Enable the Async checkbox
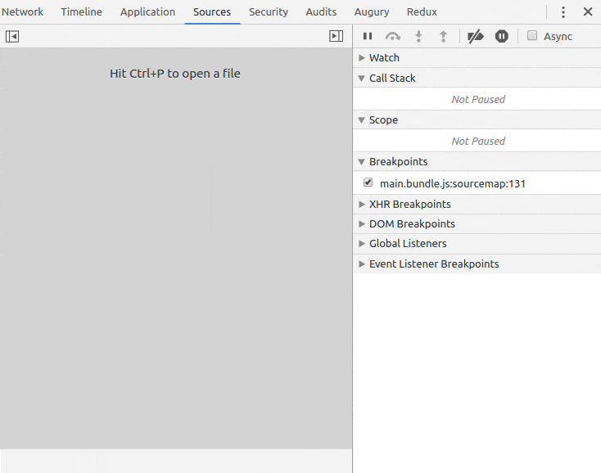This screenshot has width=601, height=473. [x=532, y=36]
